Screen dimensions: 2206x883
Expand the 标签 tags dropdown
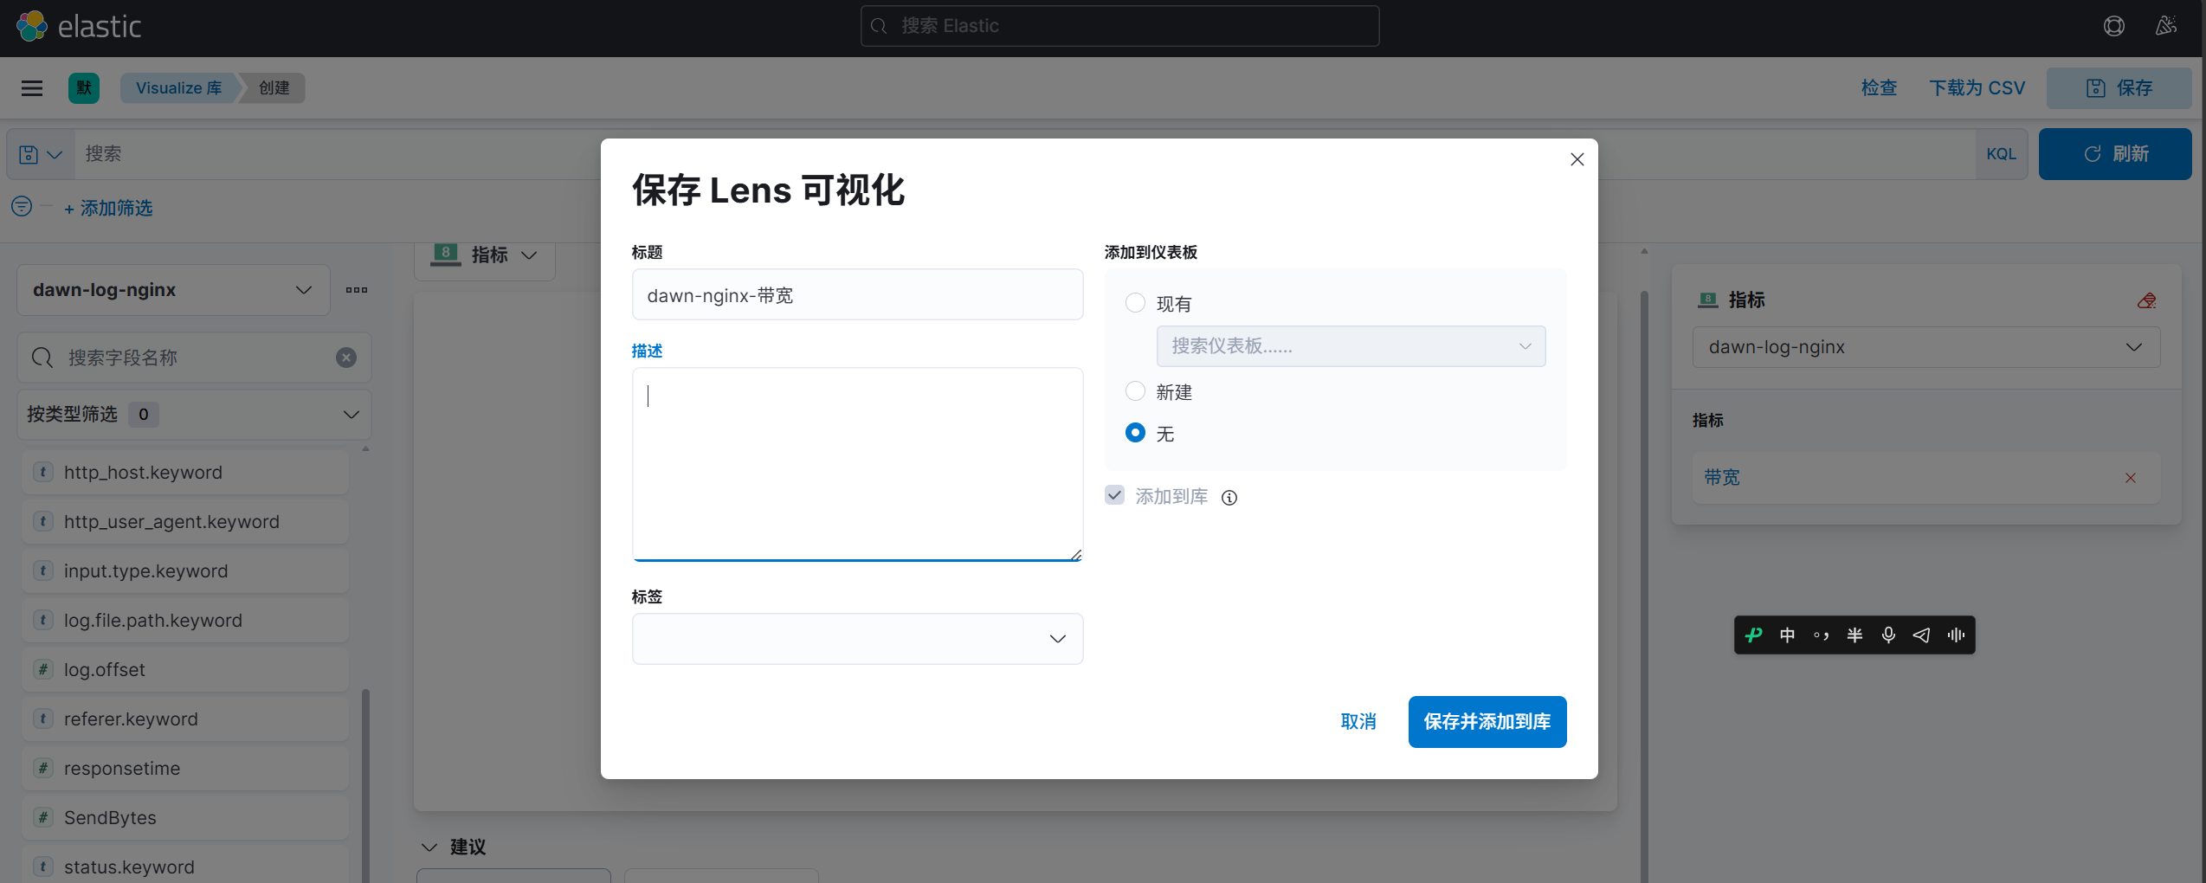(x=857, y=639)
